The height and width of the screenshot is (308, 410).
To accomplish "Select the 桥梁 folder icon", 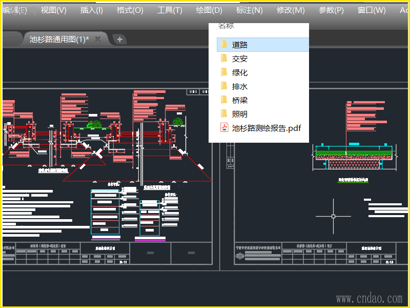I will pyautogui.click(x=224, y=100).
